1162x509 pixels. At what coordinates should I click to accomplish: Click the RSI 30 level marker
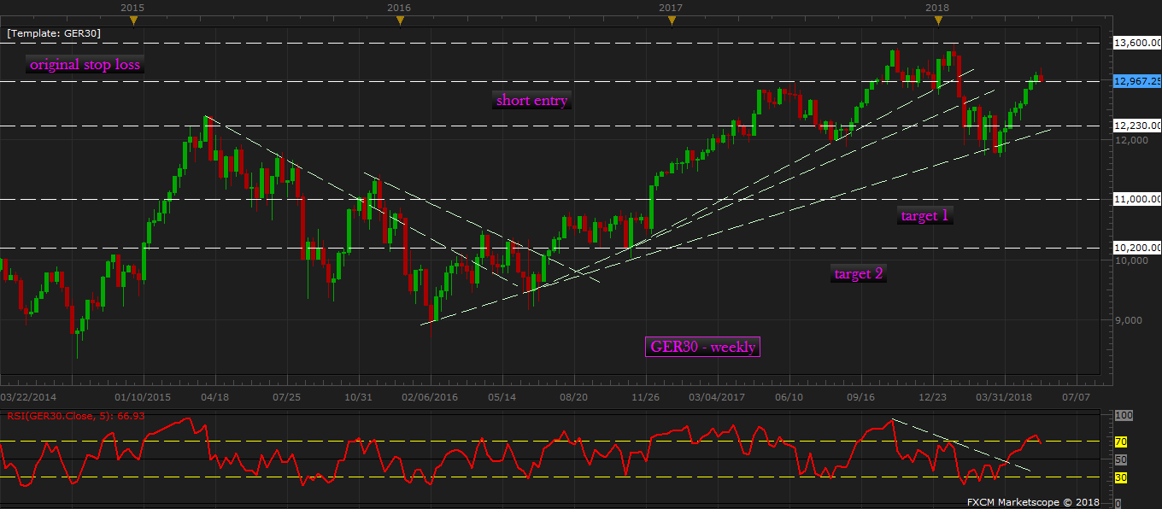(x=1122, y=477)
